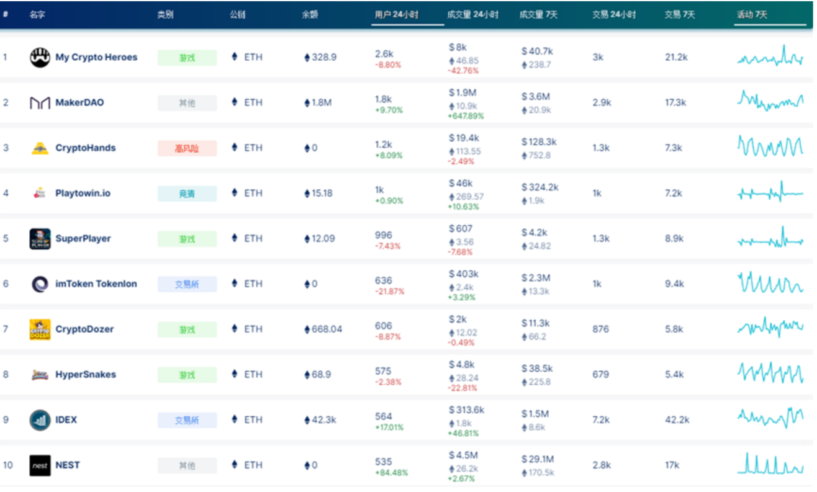Click the $4.5M 24-hour volume for NEST
This screenshot has height=492, width=817.
[463, 455]
